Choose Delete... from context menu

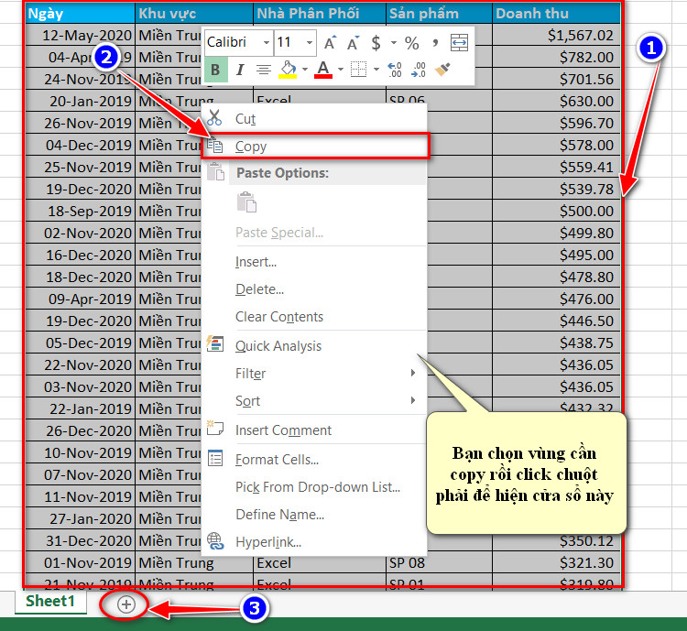314,289
